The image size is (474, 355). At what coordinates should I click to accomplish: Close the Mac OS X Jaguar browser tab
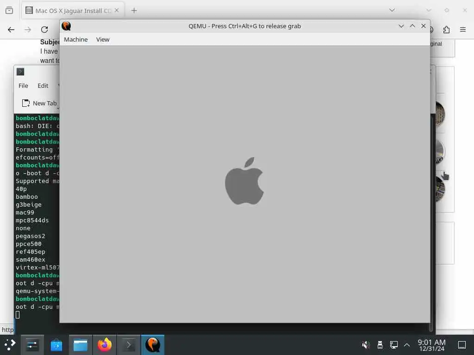[117, 10]
